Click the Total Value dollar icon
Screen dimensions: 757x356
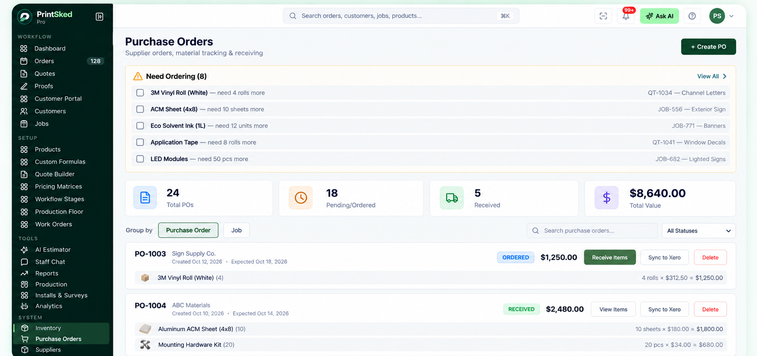pos(607,198)
